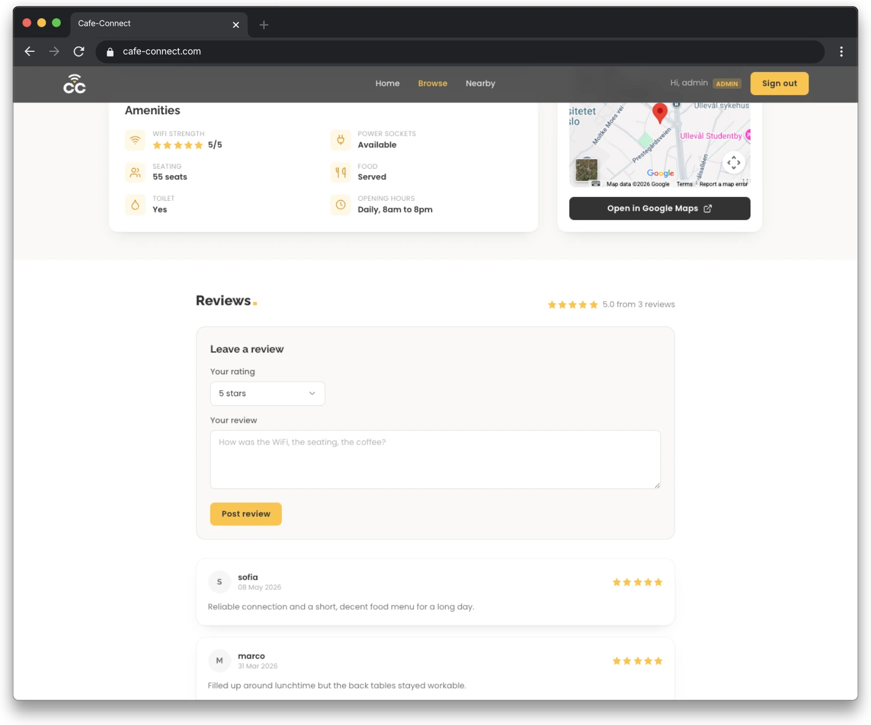This screenshot has height=725, width=871.
Task: Click the 'Hi, admin' greeting
Action: [689, 83]
